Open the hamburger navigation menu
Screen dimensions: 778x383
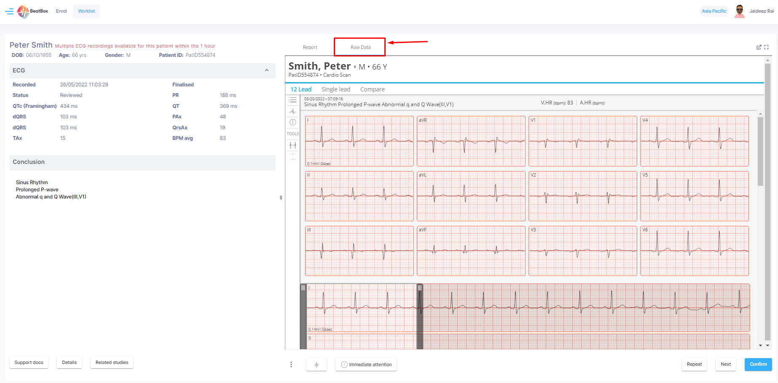coord(9,11)
